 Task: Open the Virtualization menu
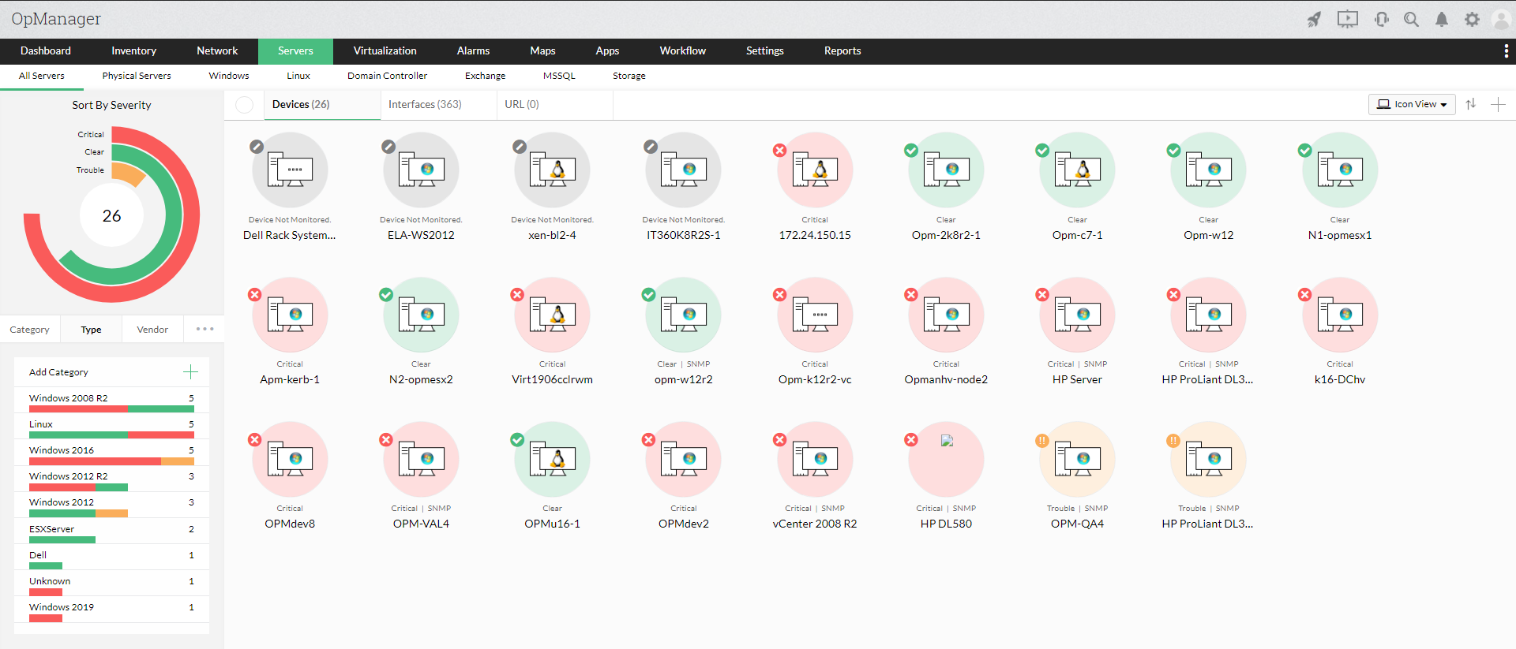pos(385,50)
